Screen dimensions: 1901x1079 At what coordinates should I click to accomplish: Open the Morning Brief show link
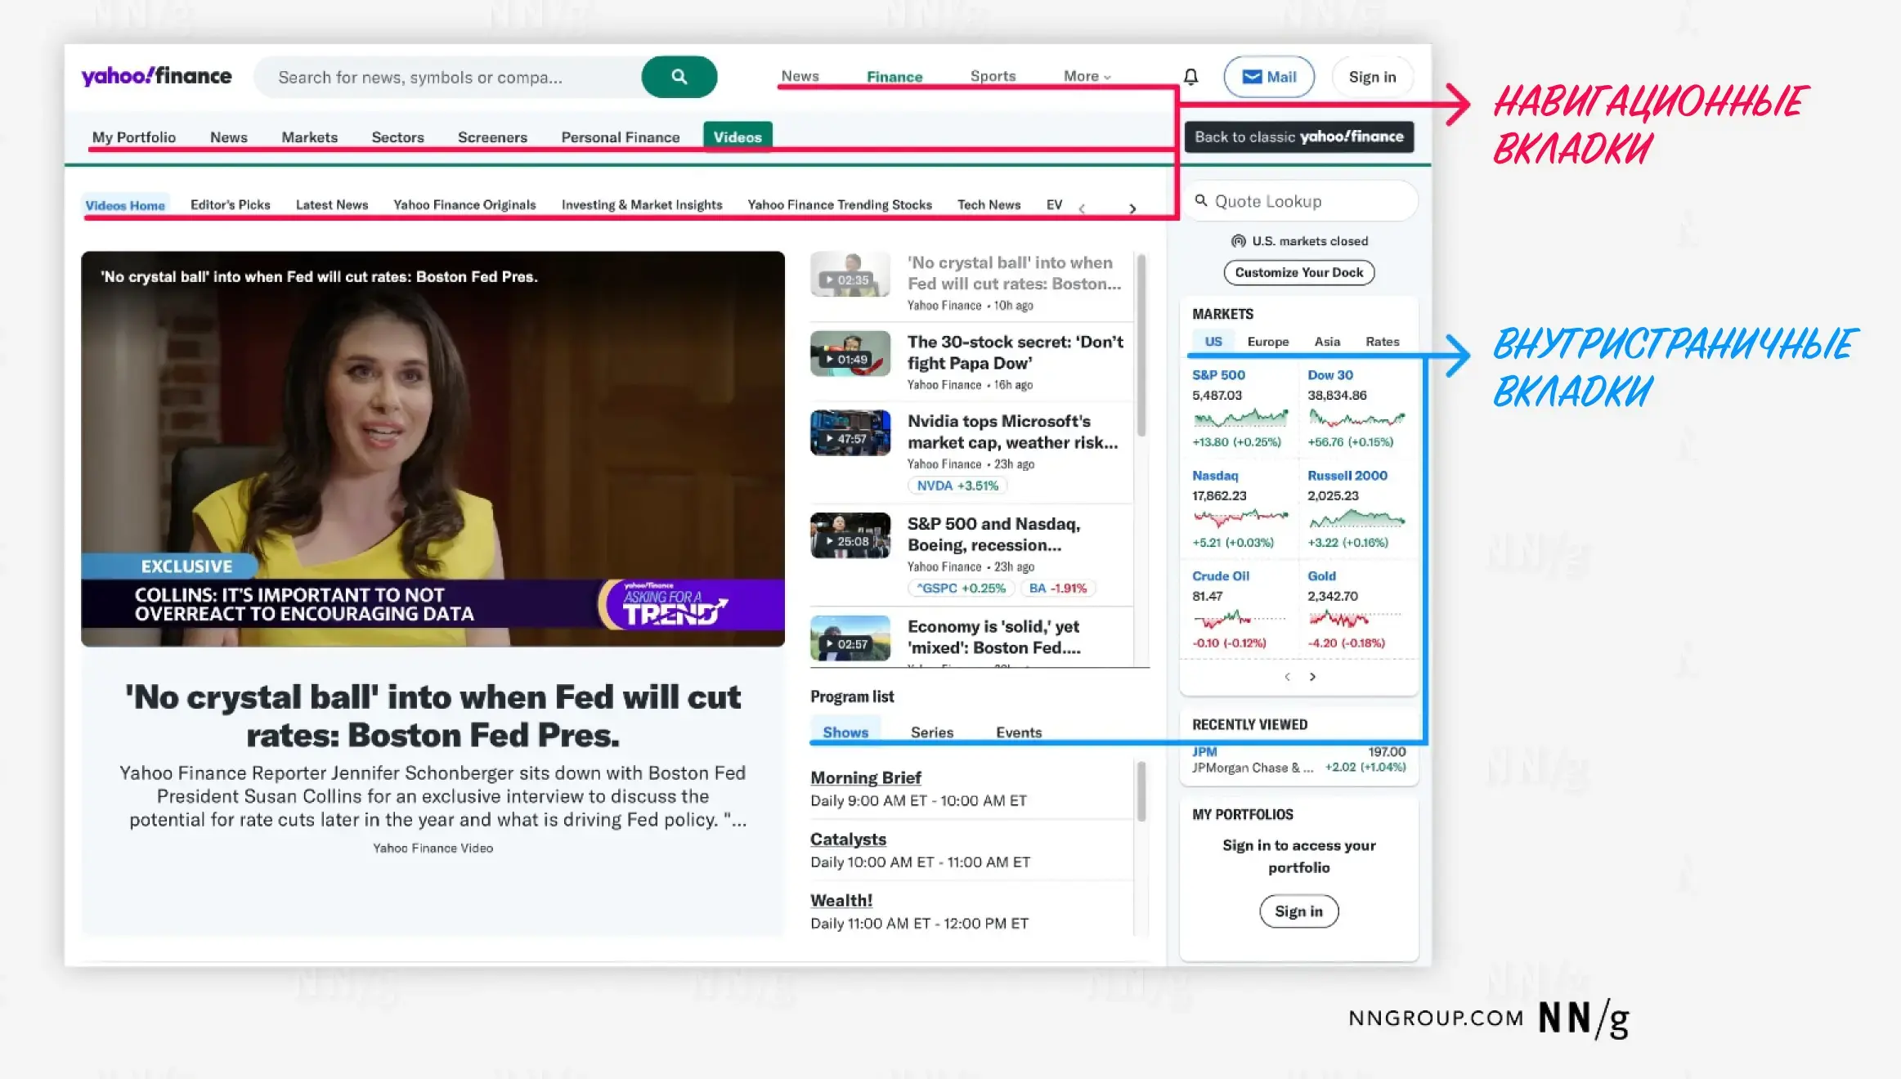[x=865, y=777]
